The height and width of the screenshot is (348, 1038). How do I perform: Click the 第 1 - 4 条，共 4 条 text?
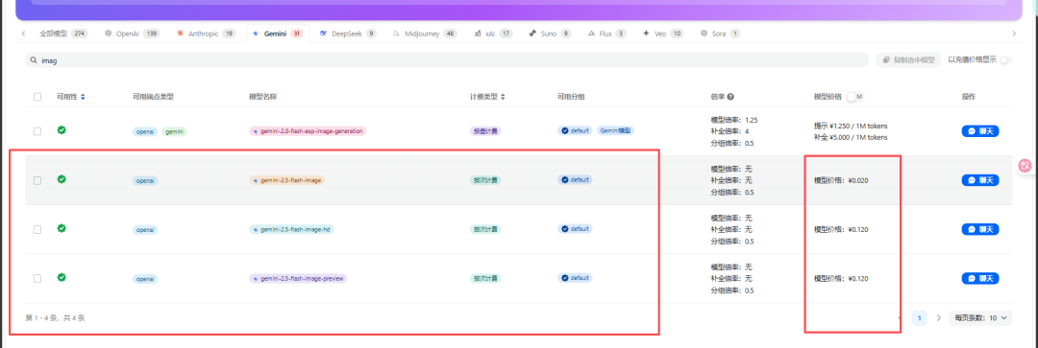click(x=55, y=318)
